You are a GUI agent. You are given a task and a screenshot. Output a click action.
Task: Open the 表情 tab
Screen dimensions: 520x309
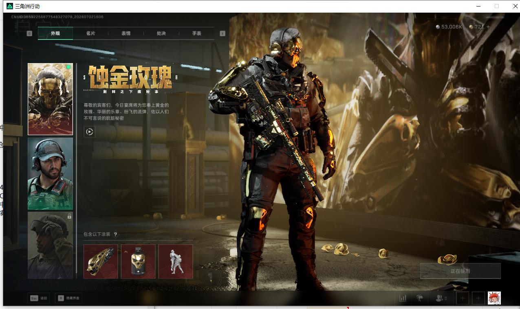[126, 33]
